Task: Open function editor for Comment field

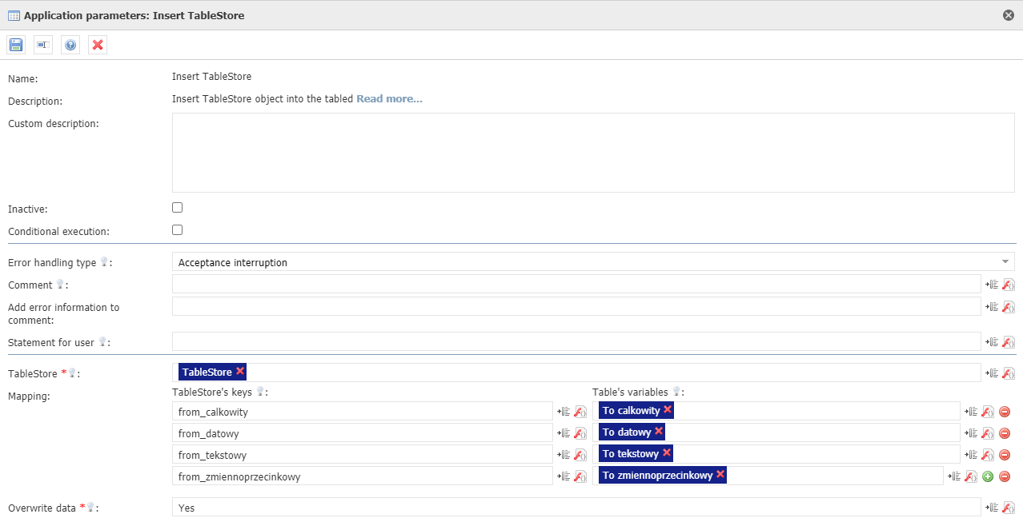Action: click(x=1009, y=285)
